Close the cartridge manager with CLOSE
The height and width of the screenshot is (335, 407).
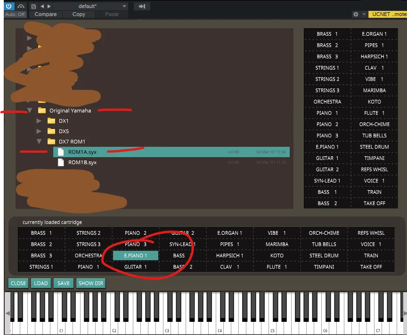18,283
